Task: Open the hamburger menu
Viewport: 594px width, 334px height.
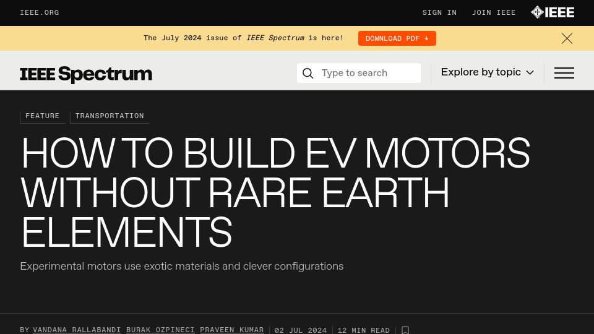Action: (564, 73)
